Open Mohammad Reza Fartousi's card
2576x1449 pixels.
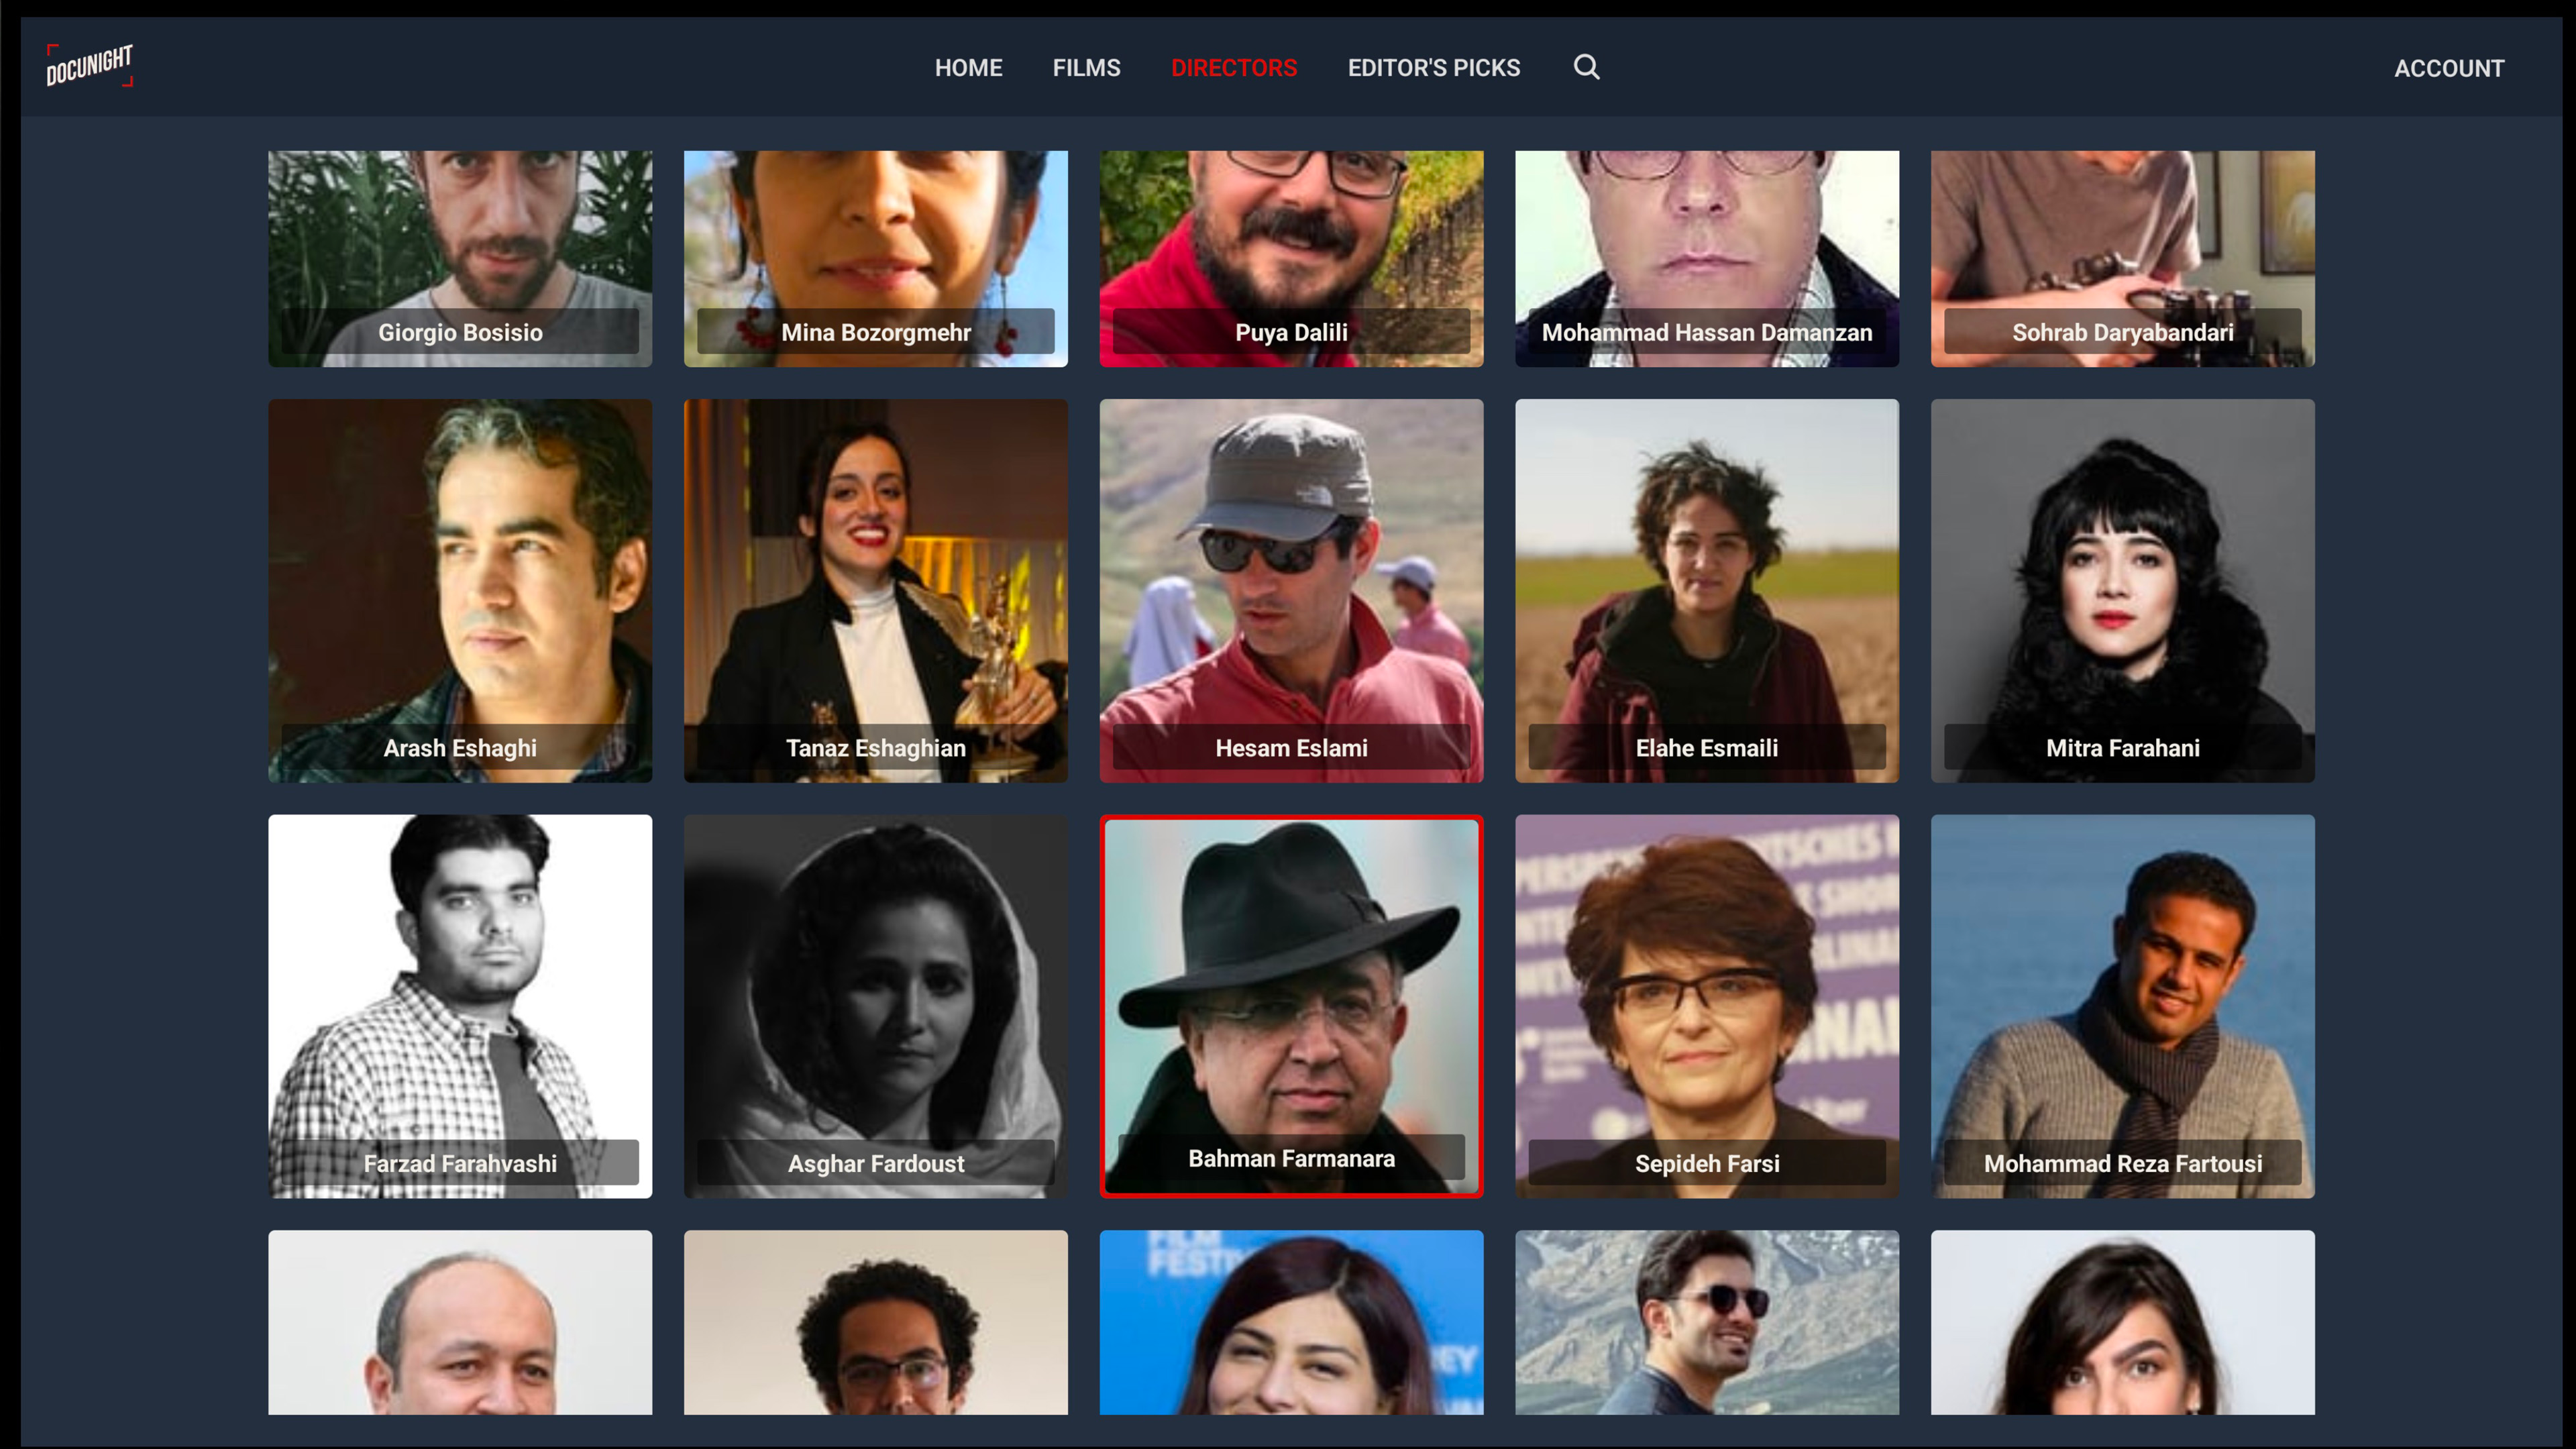[x=2123, y=1006]
